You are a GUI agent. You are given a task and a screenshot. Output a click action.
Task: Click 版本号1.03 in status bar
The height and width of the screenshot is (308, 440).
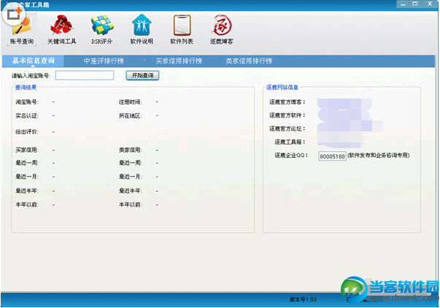303,299
